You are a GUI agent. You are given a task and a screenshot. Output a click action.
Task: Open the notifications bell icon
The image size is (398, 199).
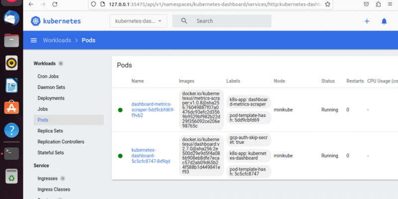[x=384, y=21]
